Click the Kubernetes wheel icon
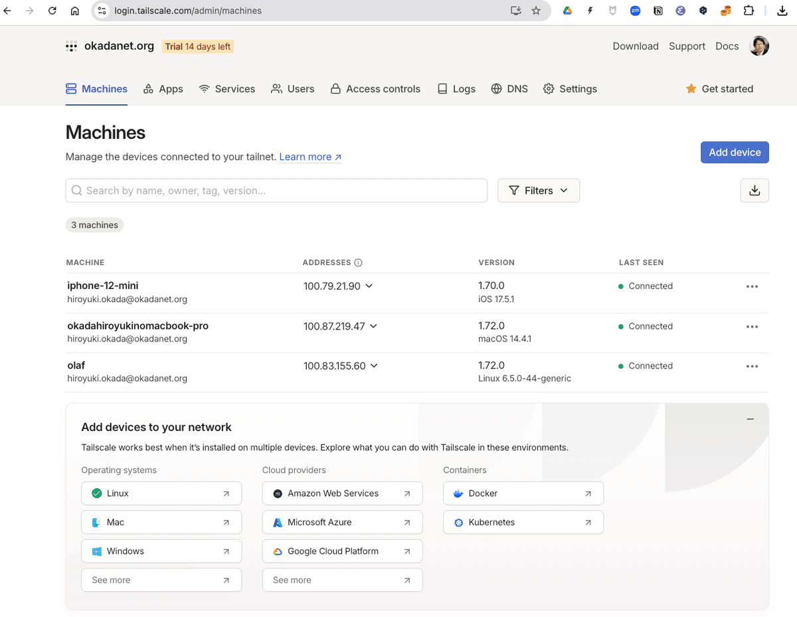This screenshot has height=617, width=797. 458,523
